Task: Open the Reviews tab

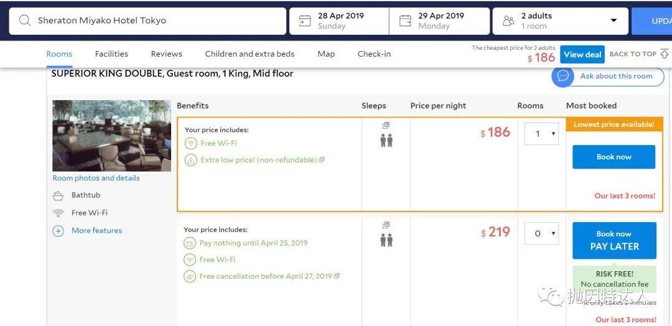Action: (167, 54)
